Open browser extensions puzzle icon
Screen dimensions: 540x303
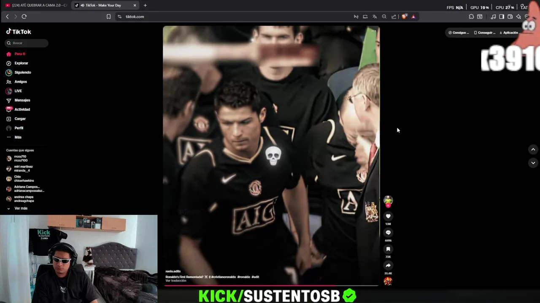[x=471, y=17]
